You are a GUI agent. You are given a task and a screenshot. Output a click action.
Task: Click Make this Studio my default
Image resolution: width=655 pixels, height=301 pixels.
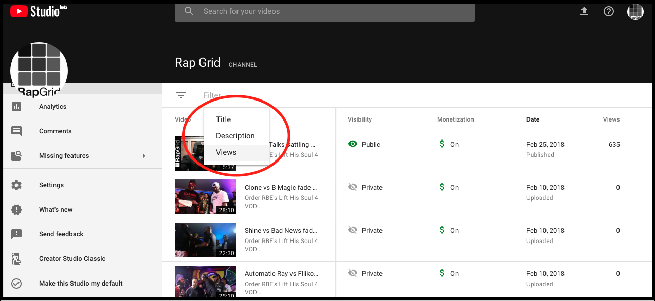(81, 283)
